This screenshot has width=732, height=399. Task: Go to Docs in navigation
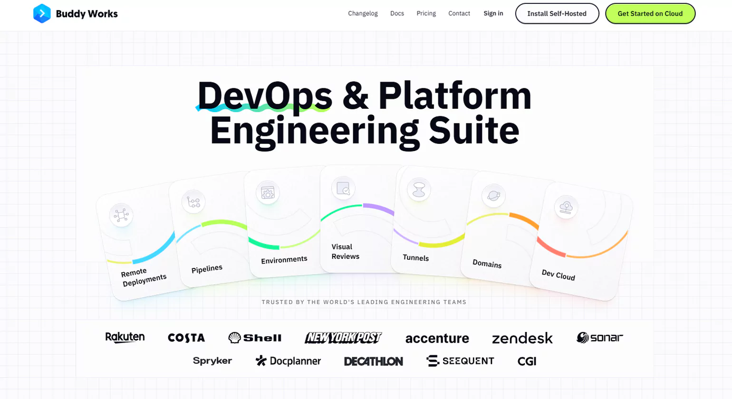coord(397,13)
